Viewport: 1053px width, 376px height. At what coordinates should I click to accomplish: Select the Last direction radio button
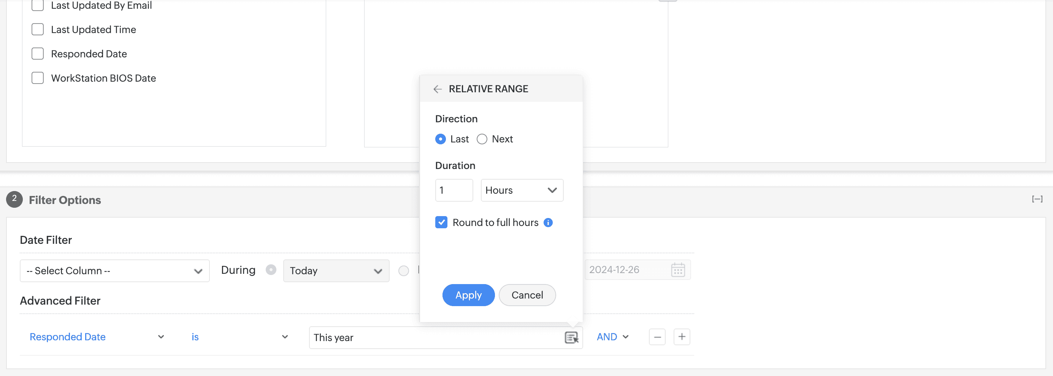(x=441, y=139)
